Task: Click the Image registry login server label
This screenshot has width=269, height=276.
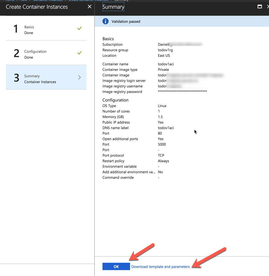Action: click(x=124, y=81)
